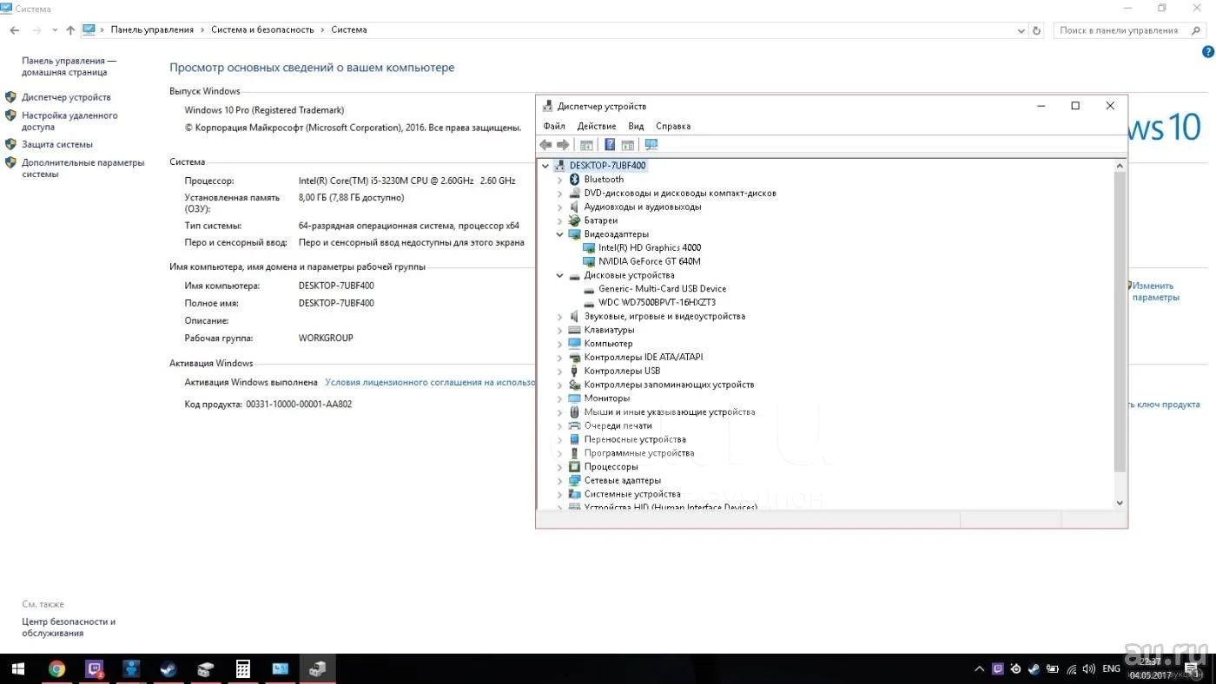Click the Изменить параметры link
This screenshot has width=1216, height=684.
[x=1154, y=291]
